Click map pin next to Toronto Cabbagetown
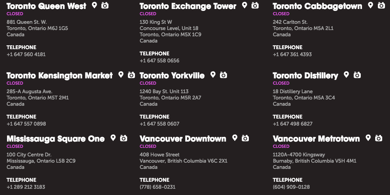The image size is (390, 195). coord(370,5)
